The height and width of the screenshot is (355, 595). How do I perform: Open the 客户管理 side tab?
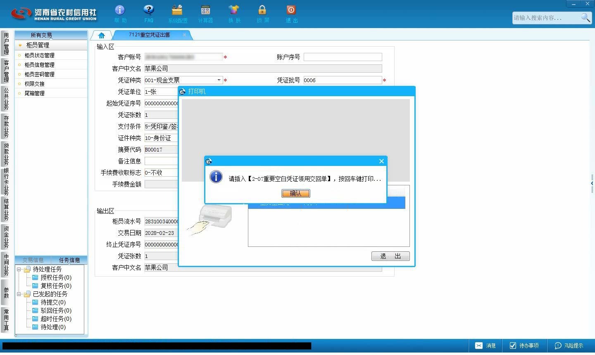click(6, 71)
